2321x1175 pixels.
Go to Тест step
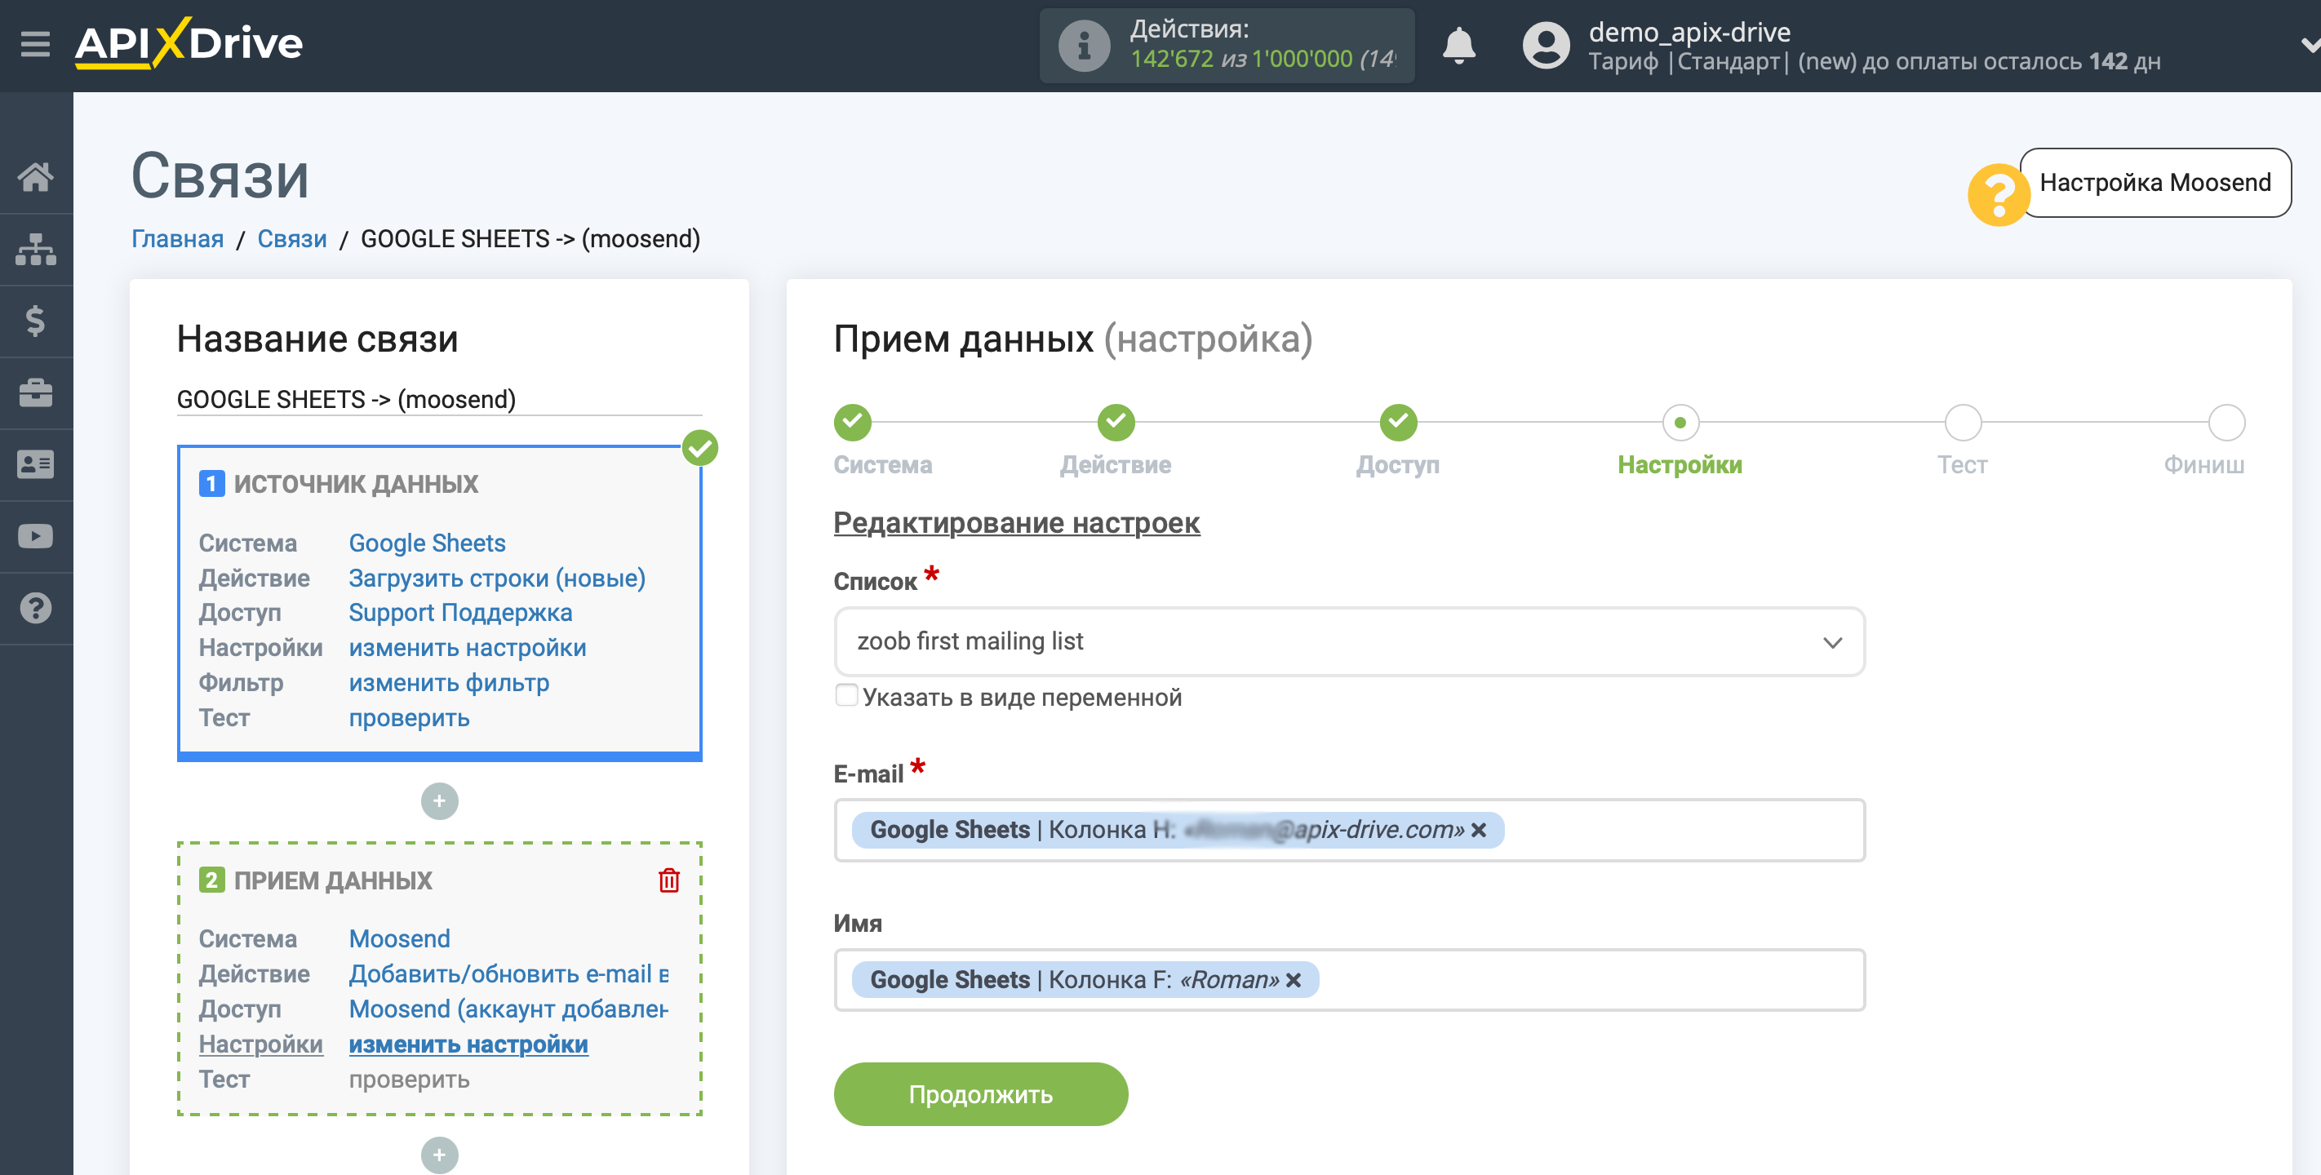(x=1963, y=423)
